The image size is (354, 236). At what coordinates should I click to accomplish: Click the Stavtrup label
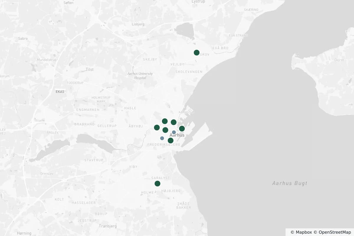tap(94, 160)
